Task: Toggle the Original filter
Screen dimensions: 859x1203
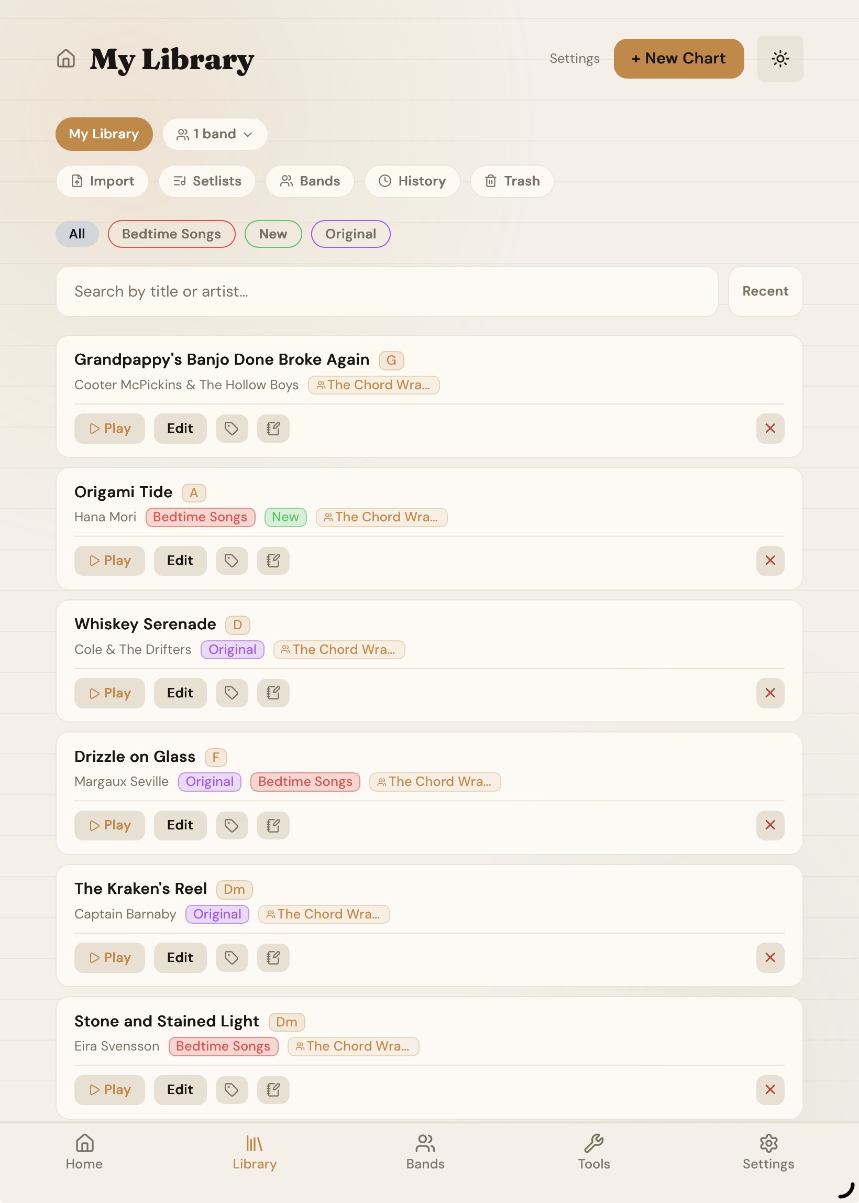Action: coord(350,233)
